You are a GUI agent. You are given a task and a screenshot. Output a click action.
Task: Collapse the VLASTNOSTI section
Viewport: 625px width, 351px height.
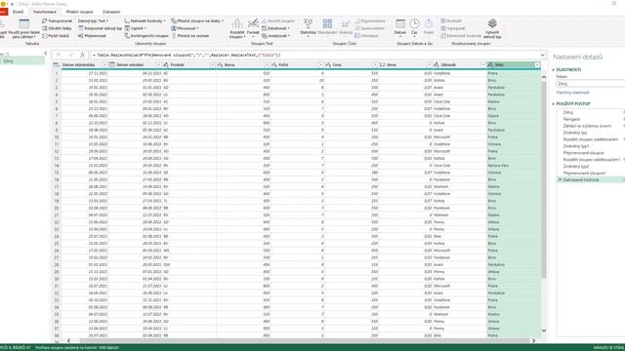click(554, 69)
